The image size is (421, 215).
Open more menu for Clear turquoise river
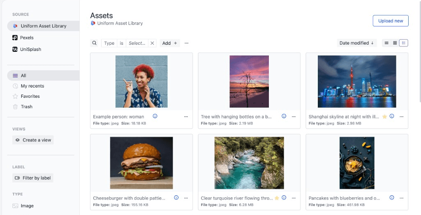pyautogui.click(x=294, y=198)
